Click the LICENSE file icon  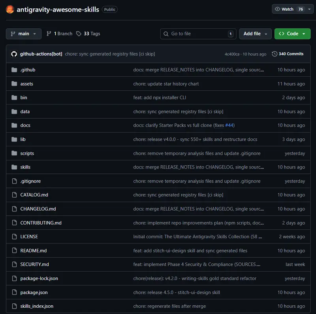pyautogui.click(x=14, y=237)
